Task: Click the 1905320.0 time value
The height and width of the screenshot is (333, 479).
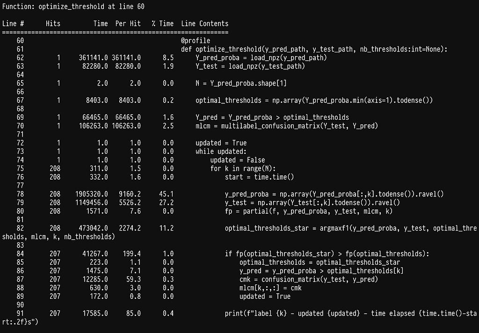Action: (91, 194)
